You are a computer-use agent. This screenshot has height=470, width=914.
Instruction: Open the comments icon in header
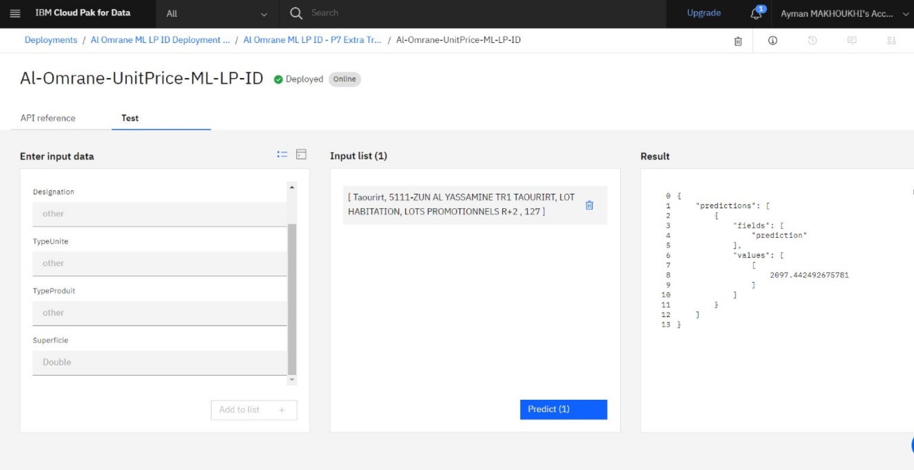click(x=852, y=40)
